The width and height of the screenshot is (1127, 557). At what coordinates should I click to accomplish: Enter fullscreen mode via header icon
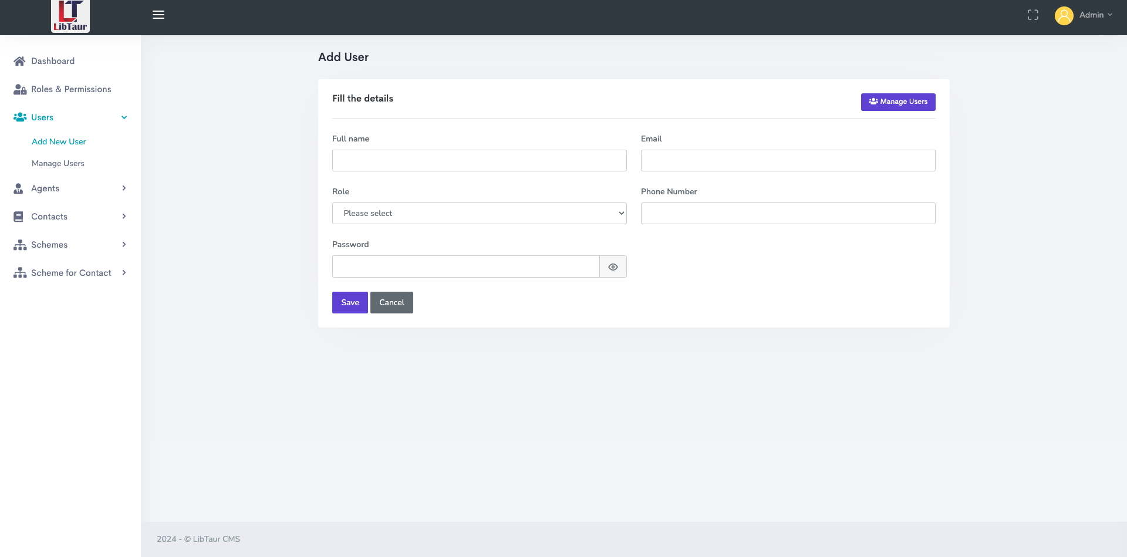(1033, 15)
